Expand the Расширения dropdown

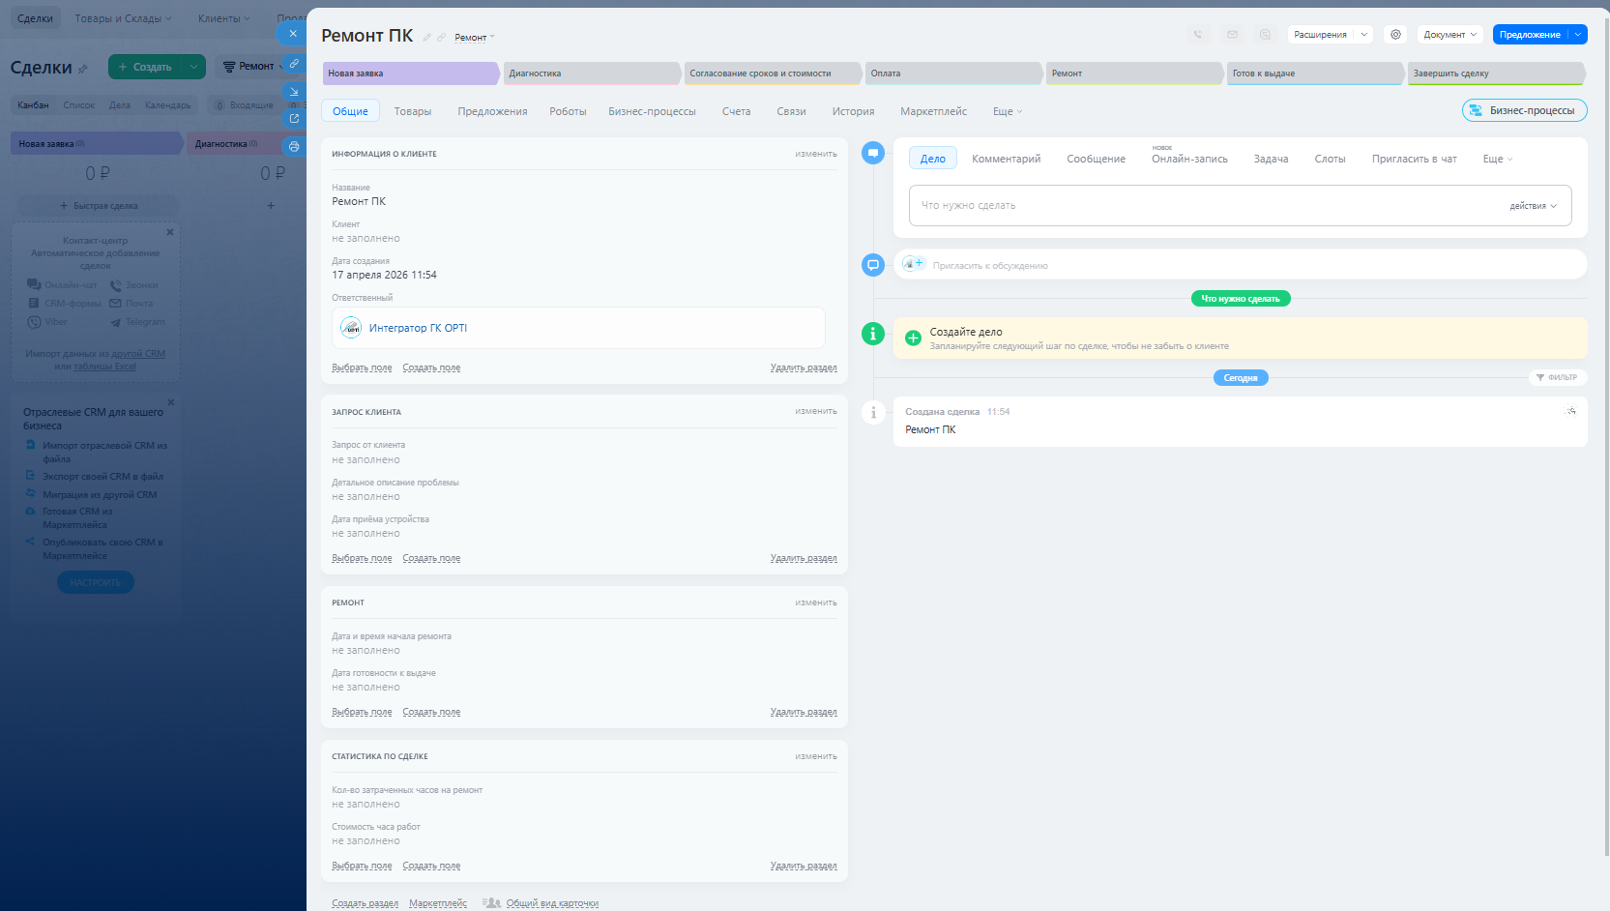click(1363, 35)
